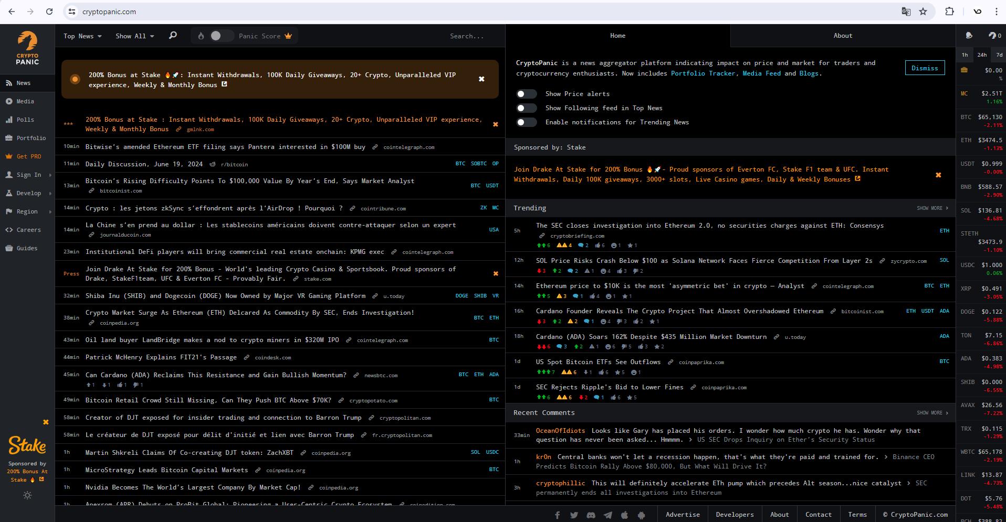Show more Trending news
This screenshot has height=522, width=1006.
tap(932, 208)
